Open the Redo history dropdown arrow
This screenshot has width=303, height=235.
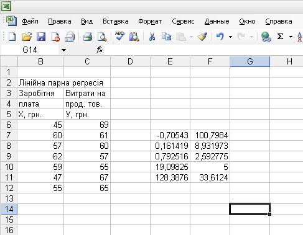[251, 37]
